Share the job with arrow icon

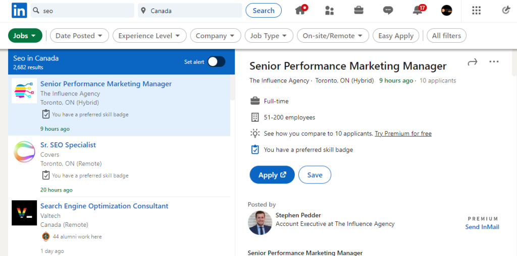(x=473, y=62)
